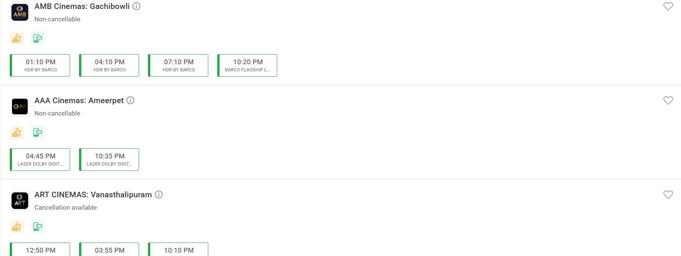Select 01:10 PM HDR BY BARCO showtime
This screenshot has width=681, height=256.
point(40,65)
